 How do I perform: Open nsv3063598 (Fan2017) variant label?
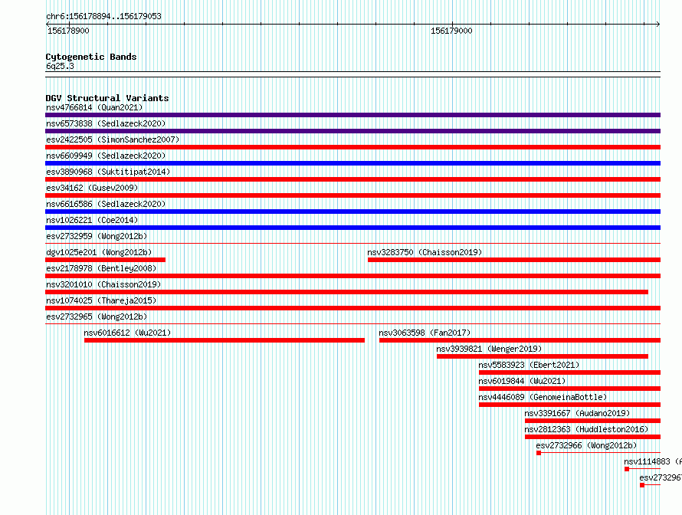[x=425, y=333]
